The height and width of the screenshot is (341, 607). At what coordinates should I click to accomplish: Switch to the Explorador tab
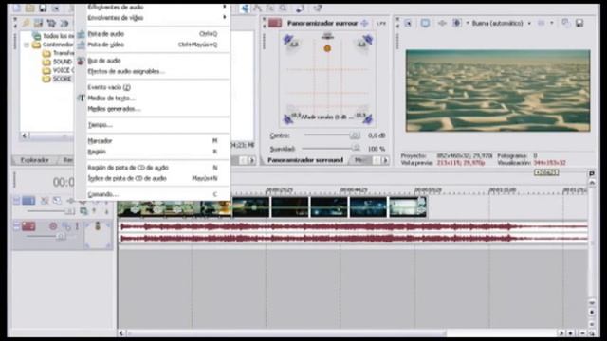[x=35, y=160]
